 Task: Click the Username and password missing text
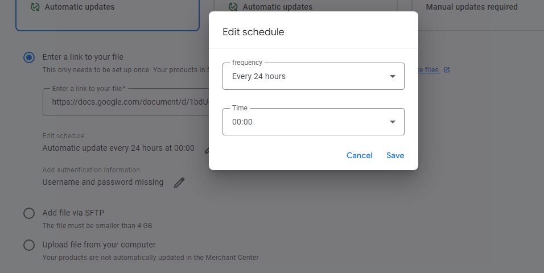pyautogui.click(x=102, y=182)
